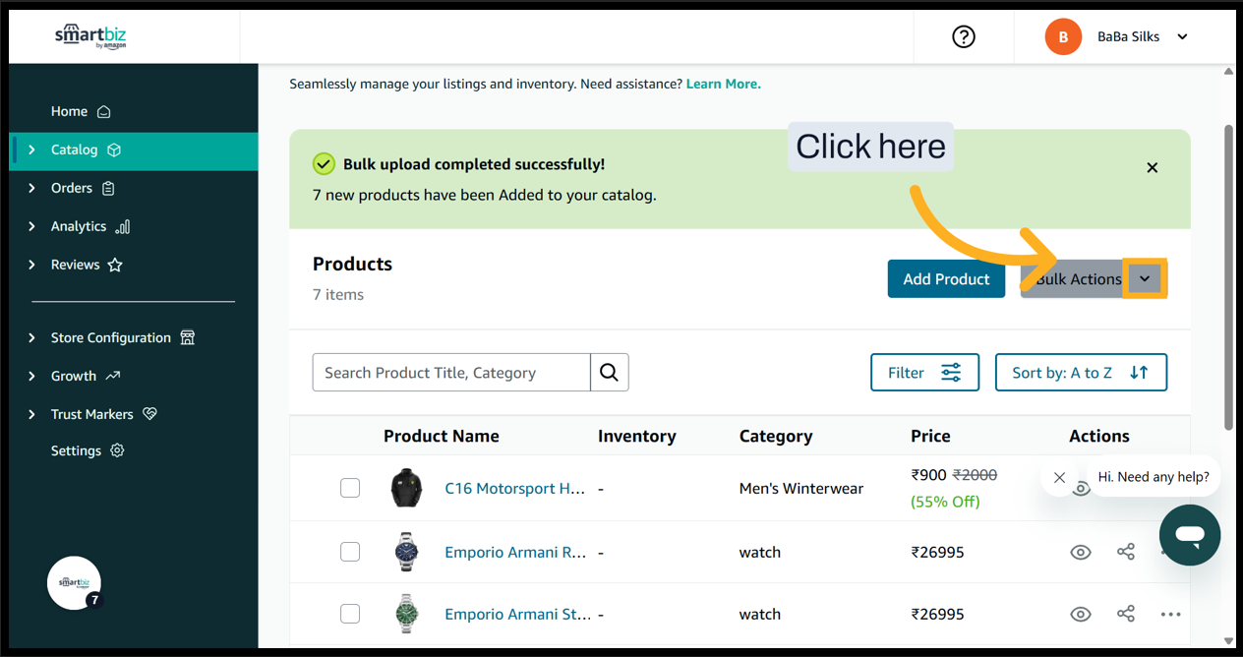Click the Search Product Title, Category field
This screenshot has height=657, width=1243.
click(451, 373)
